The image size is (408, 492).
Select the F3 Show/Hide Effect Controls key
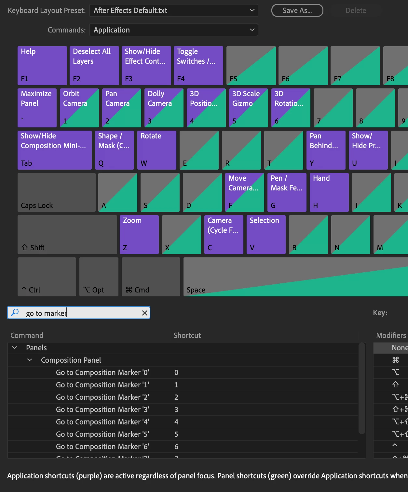(x=146, y=66)
